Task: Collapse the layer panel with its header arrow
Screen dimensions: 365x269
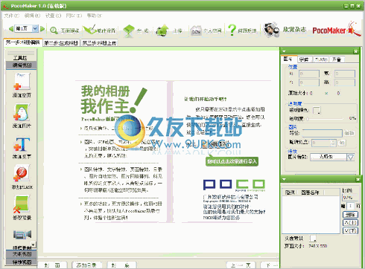Action: tap(284, 179)
